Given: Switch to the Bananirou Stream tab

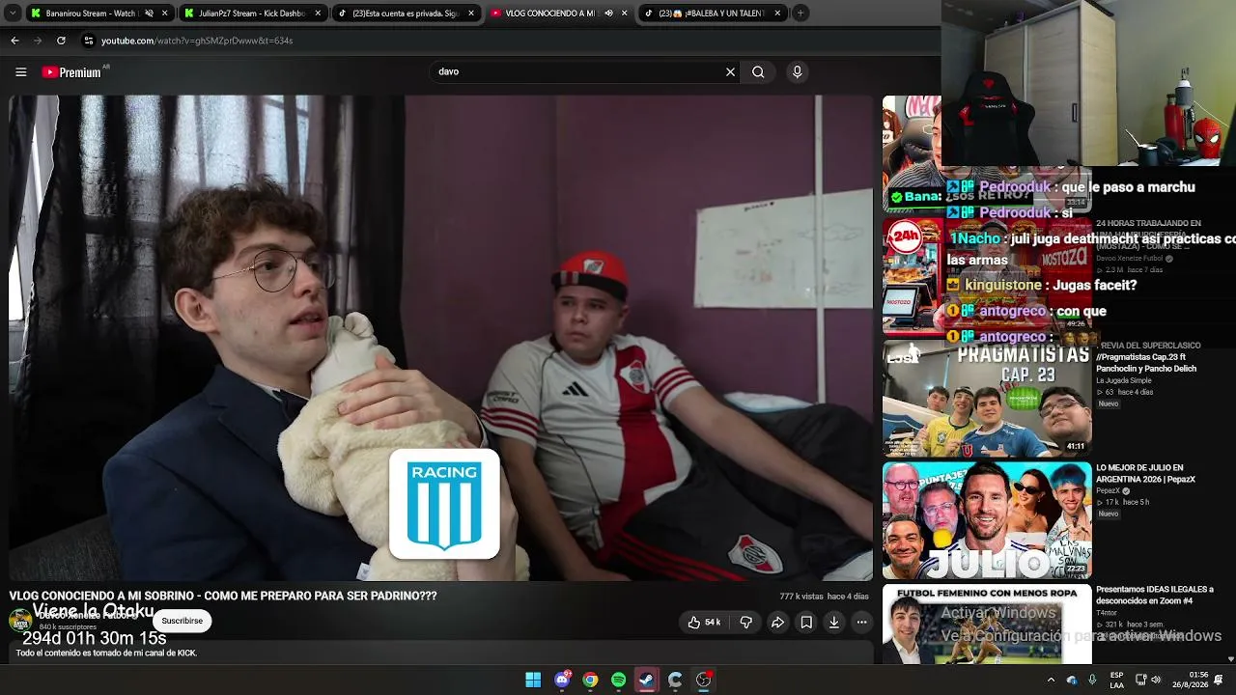Looking at the screenshot, I should pyautogui.click(x=99, y=14).
